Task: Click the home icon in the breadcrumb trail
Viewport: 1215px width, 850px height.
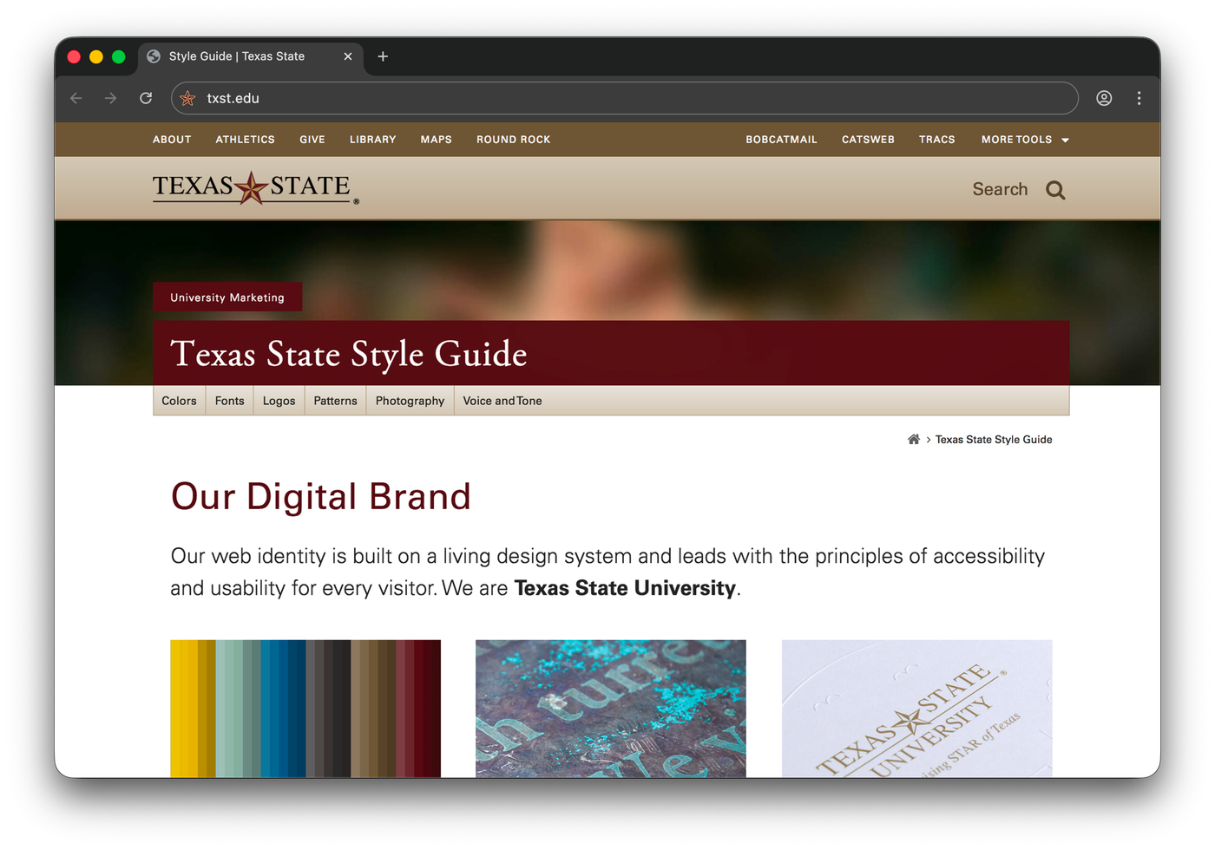Action: (x=913, y=439)
